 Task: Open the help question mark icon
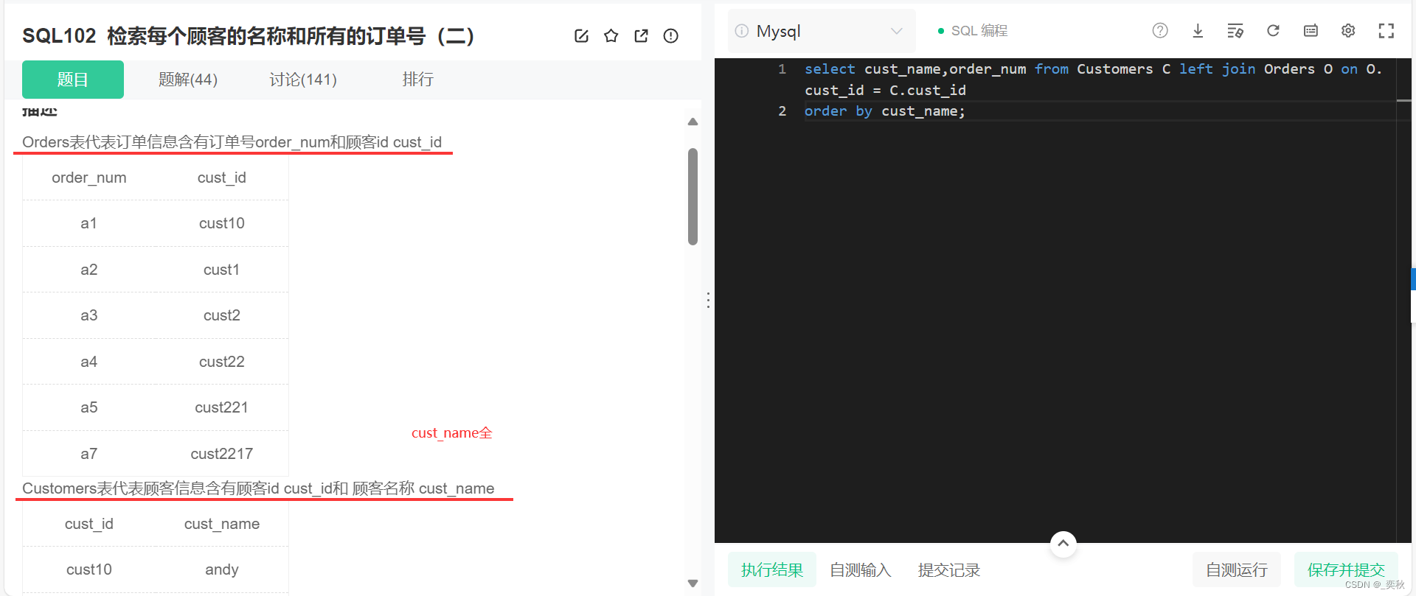pyautogui.click(x=1160, y=30)
